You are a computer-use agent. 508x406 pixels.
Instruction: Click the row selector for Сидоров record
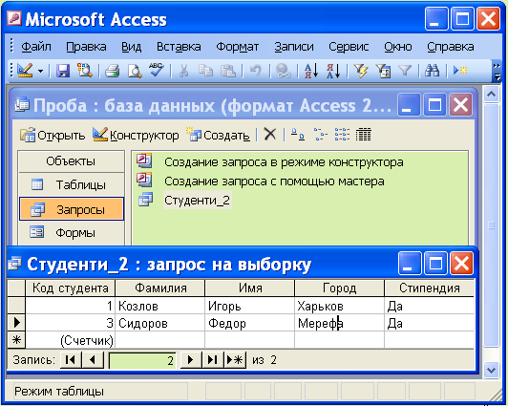click(16, 323)
